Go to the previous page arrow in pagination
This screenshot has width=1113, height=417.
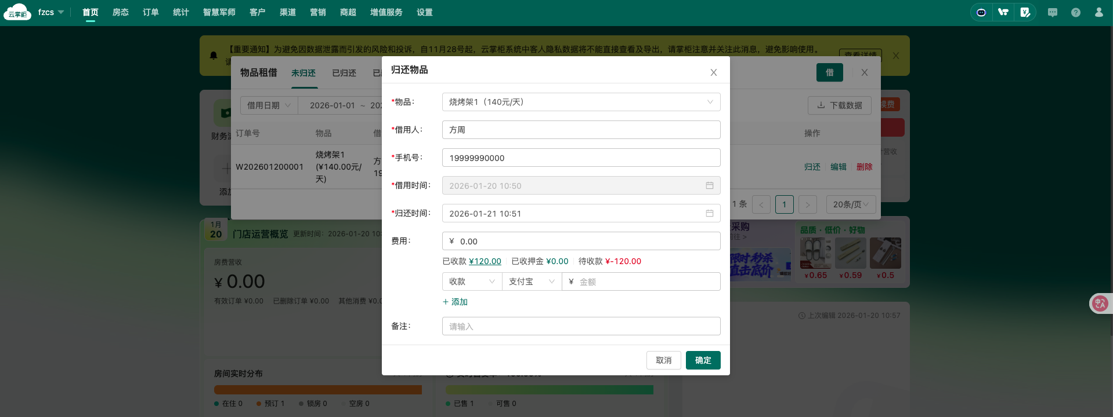point(761,204)
